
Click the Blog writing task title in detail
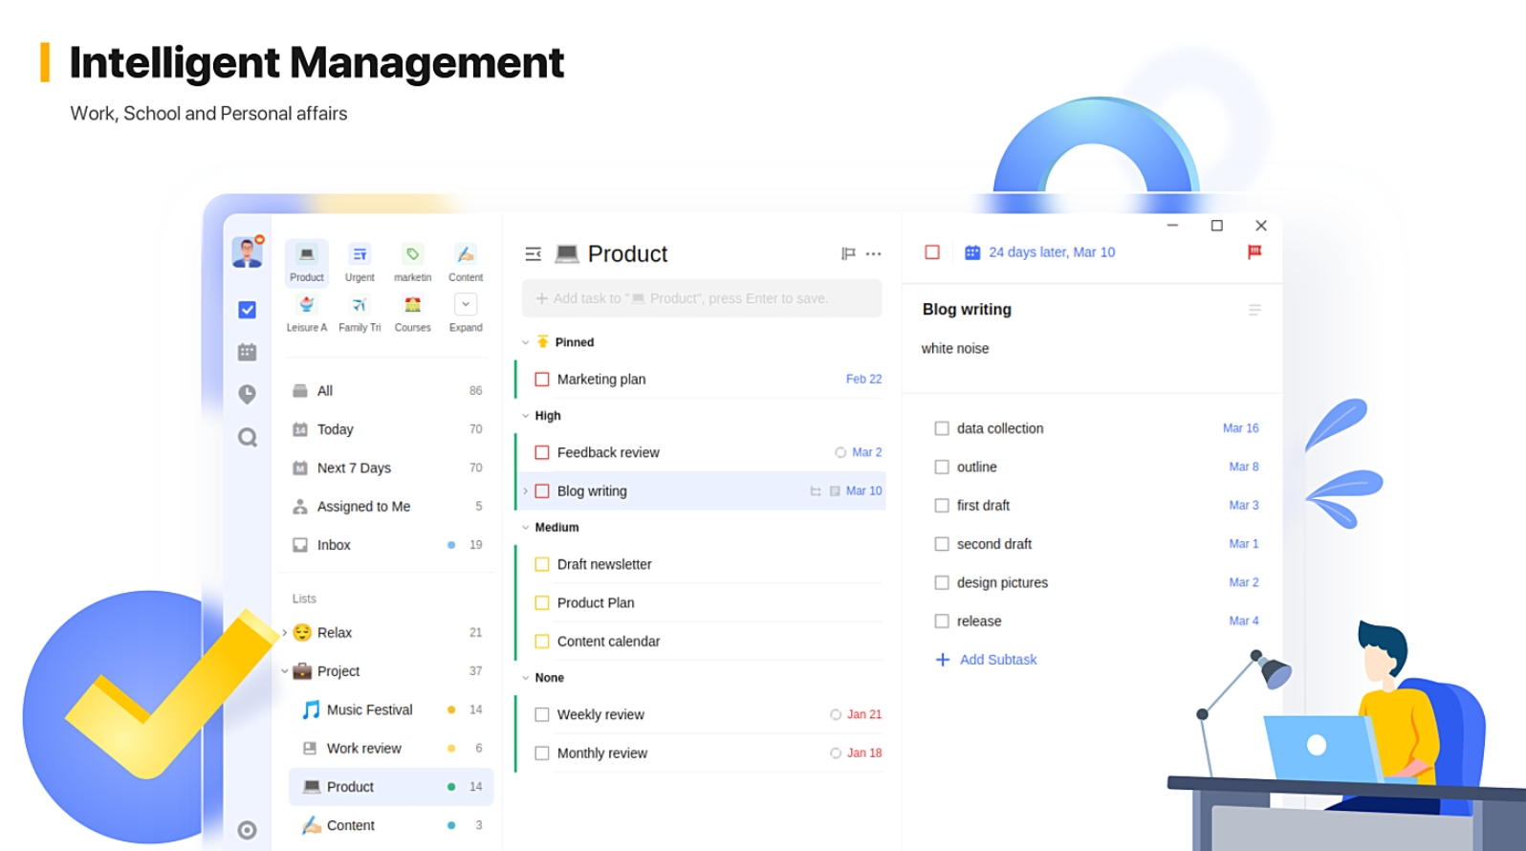pyautogui.click(x=967, y=310)
